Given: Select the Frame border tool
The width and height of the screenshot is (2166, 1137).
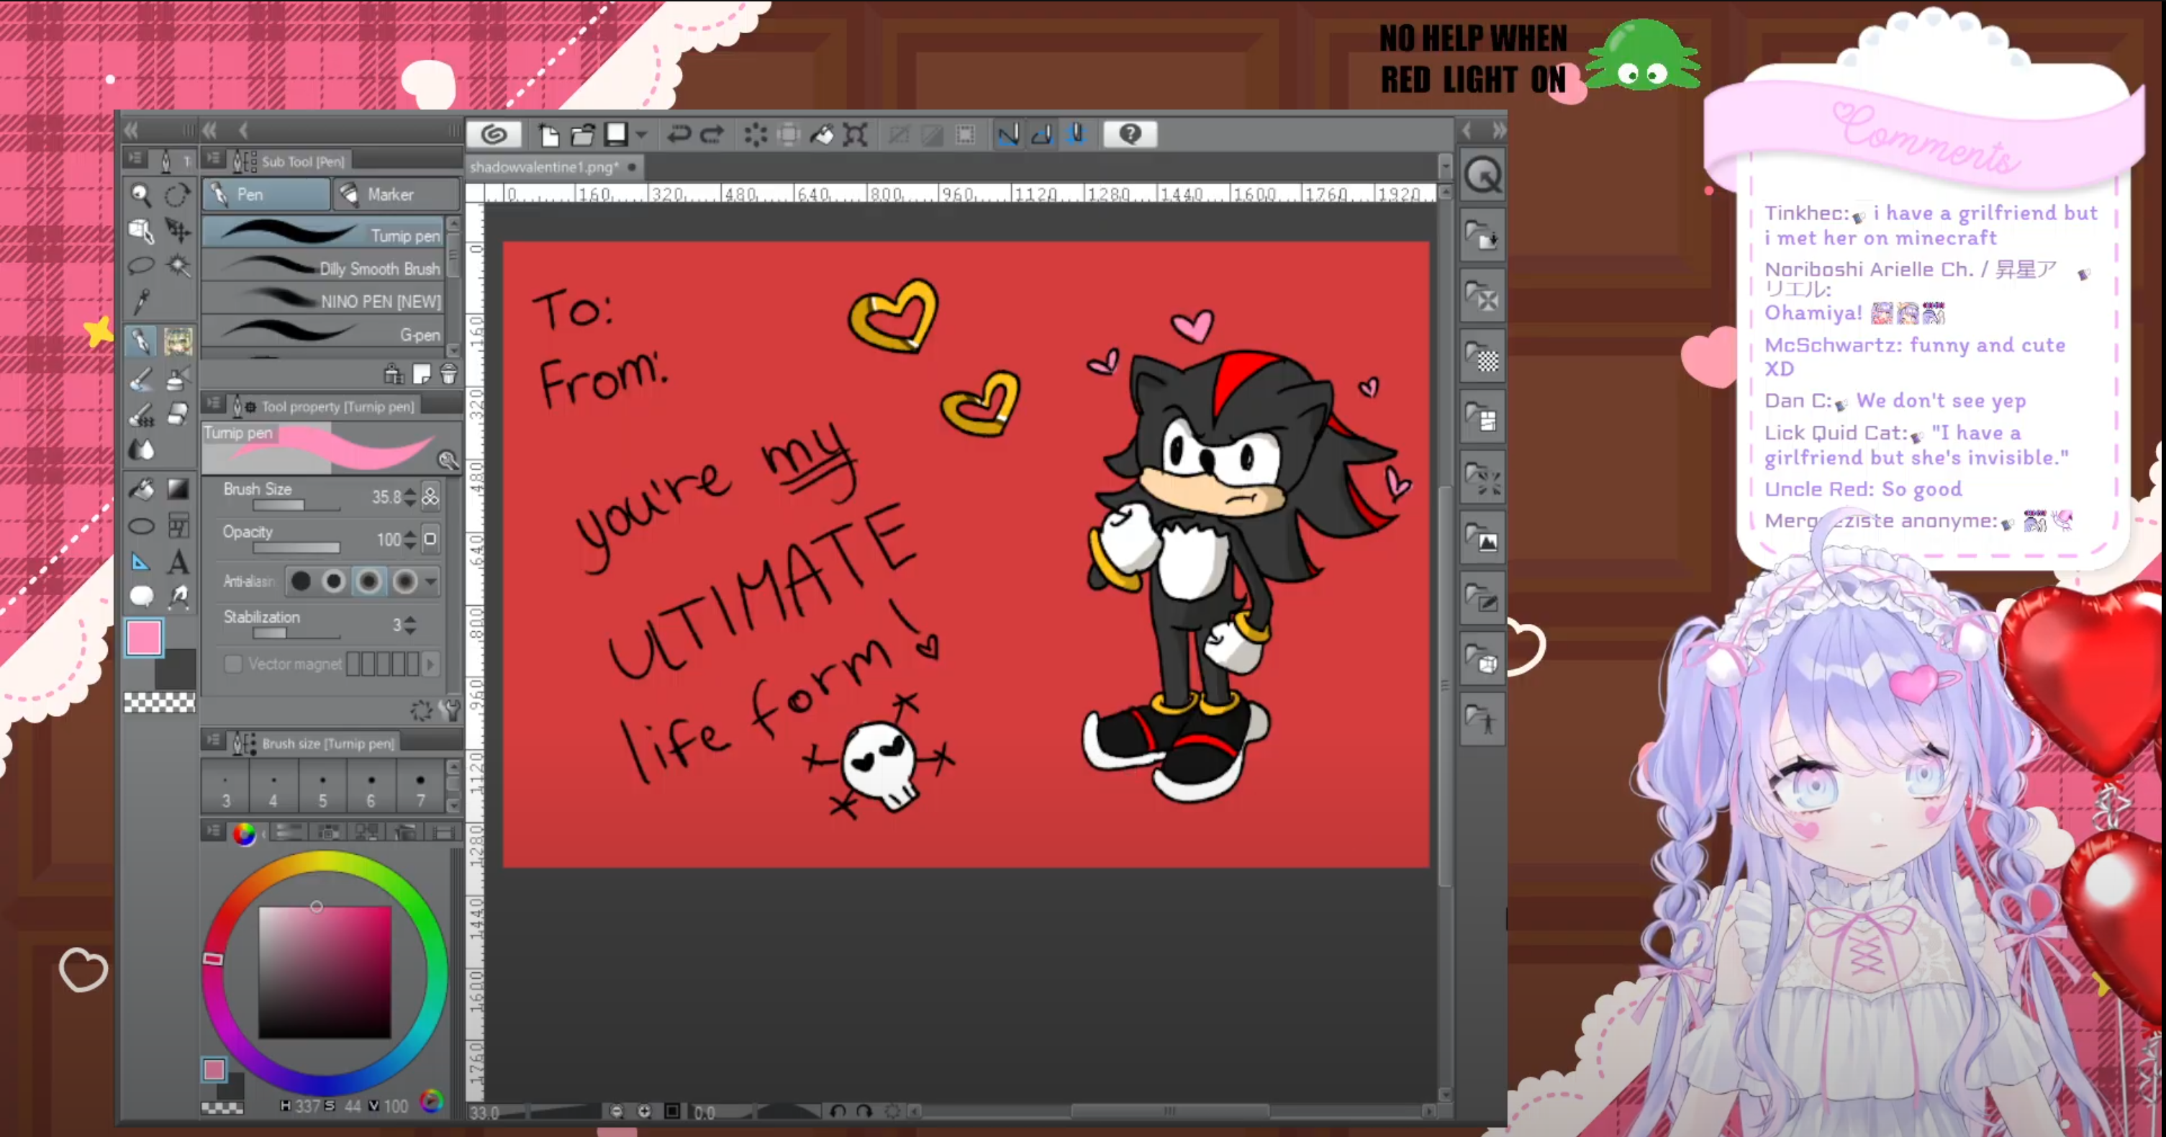Looking at the screenshot, I should (178, 527).
